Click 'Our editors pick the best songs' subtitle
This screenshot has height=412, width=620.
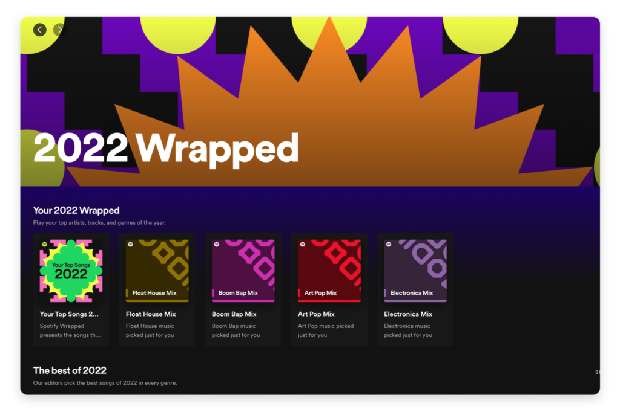tap(105, 383)
